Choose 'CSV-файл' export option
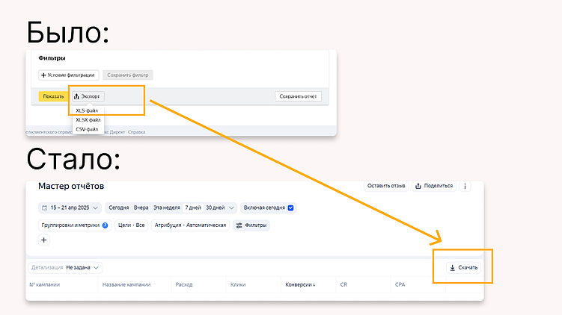Viewport: 562px width, 315px height. pyautogui.click(x=87, y=129)
